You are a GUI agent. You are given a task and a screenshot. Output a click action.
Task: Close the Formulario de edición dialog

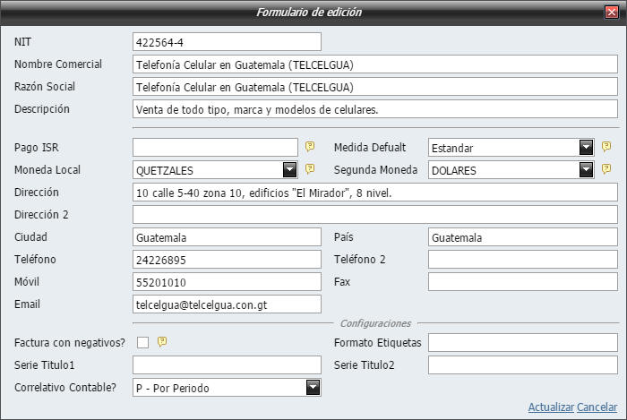[x=612, y=12]
